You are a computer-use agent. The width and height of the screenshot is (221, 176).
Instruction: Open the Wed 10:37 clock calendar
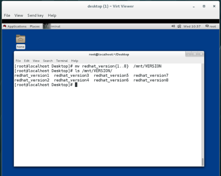point(192,26)
